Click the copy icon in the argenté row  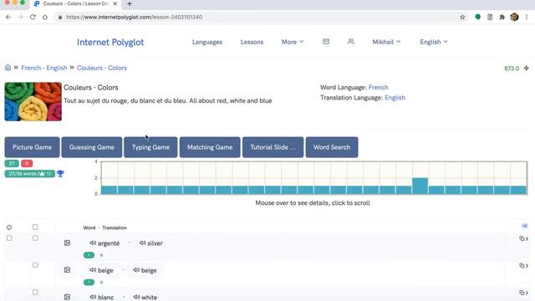tap(522, 238)
